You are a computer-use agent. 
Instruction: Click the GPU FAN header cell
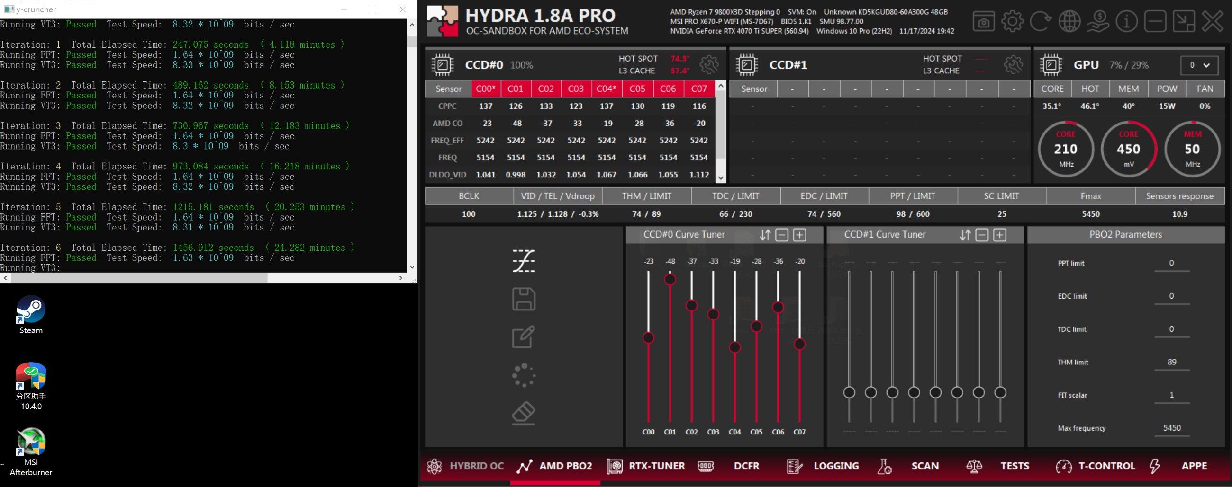[x=1205, y=89]
